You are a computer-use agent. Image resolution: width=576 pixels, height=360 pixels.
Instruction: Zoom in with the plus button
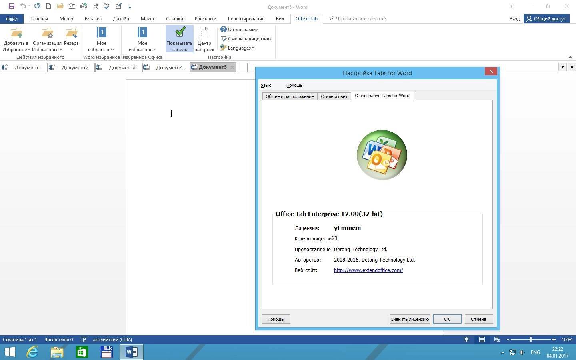554,340
